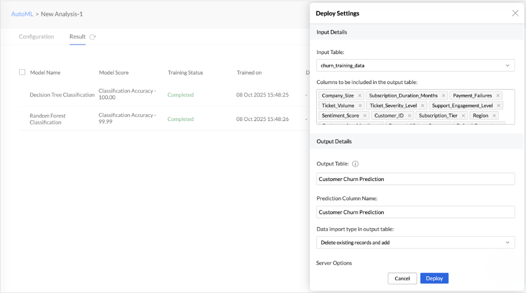Expand the Data import type dropdown
This screenshot has width=526, height=293.
coord(416,243)
